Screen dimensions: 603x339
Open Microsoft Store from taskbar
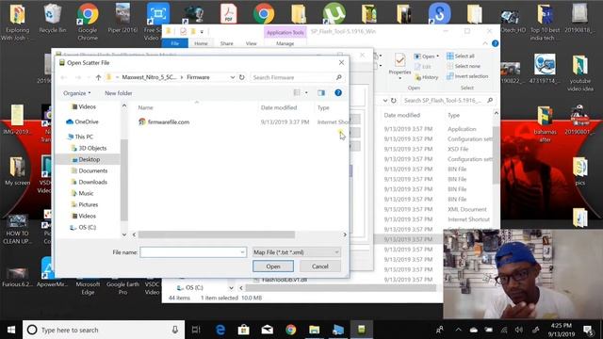click(243, 330)
